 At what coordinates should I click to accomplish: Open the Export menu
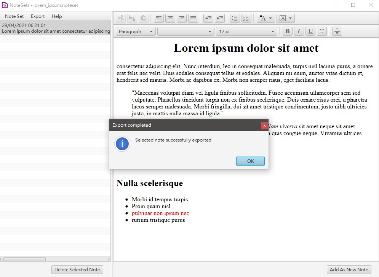[x=38, y=16]
